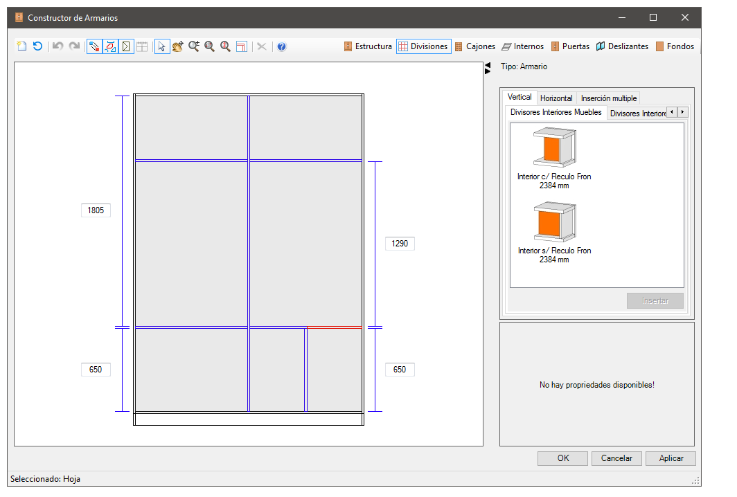
Task: Click the "Seleccionado: Hoja" status text
Action: click(x=45, y=479)
